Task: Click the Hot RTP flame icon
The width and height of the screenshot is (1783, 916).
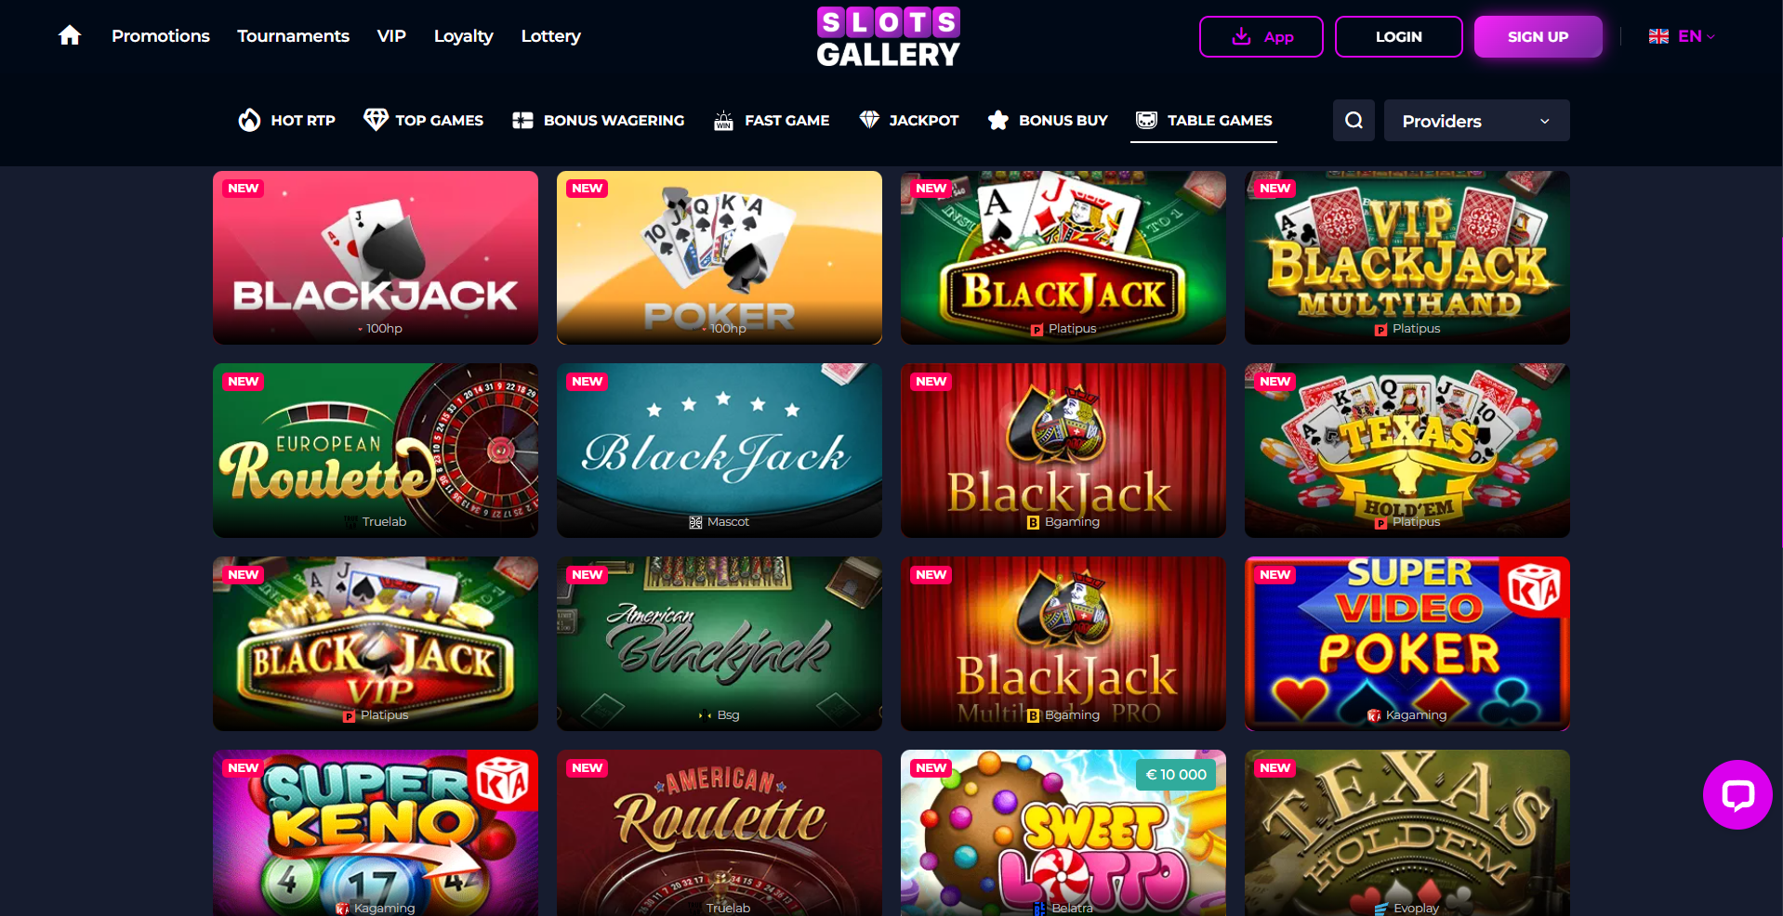Action: coord(249,120)
